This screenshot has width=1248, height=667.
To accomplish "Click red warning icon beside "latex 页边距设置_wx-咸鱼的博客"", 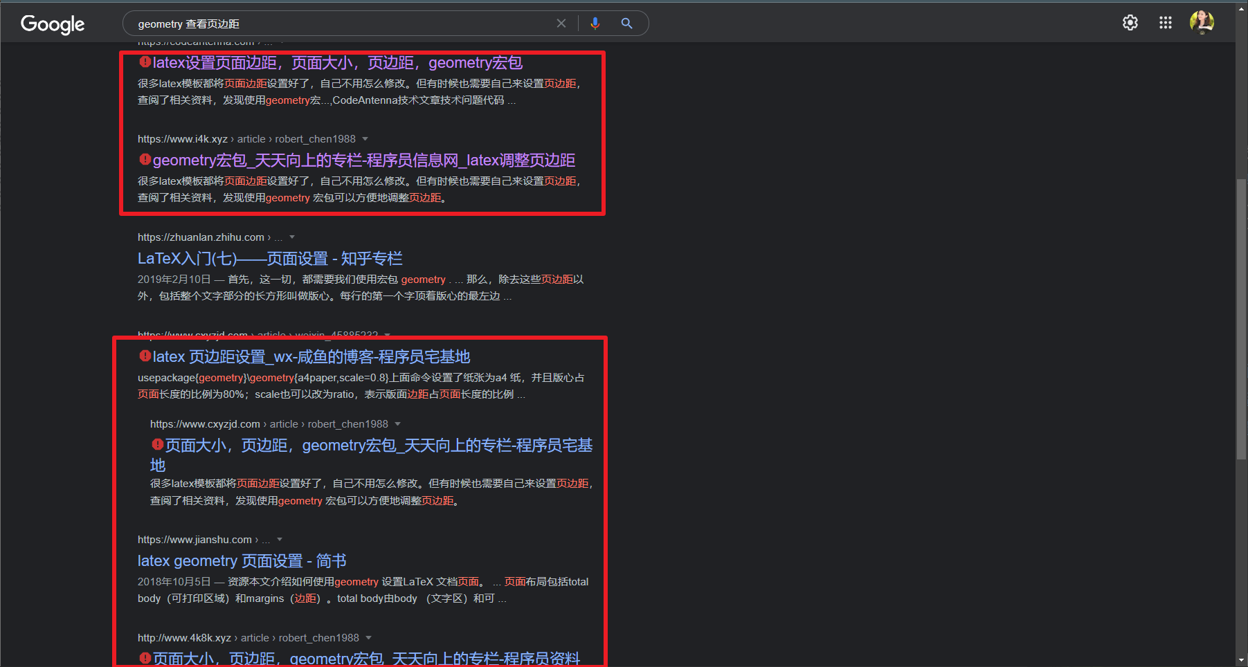I will [145, 356].
